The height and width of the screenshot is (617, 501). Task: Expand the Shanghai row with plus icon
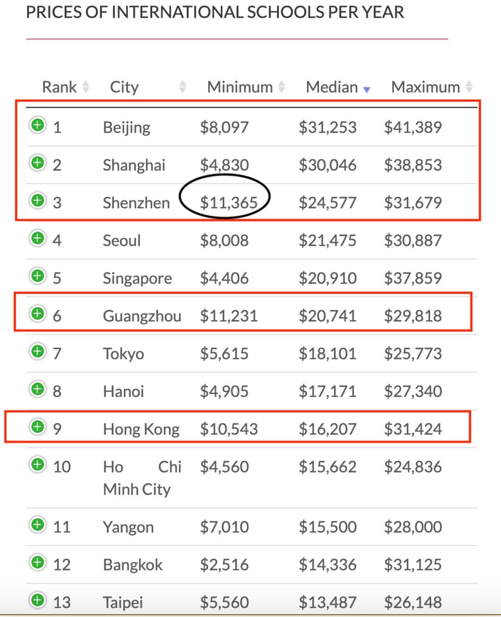point(38,163)
